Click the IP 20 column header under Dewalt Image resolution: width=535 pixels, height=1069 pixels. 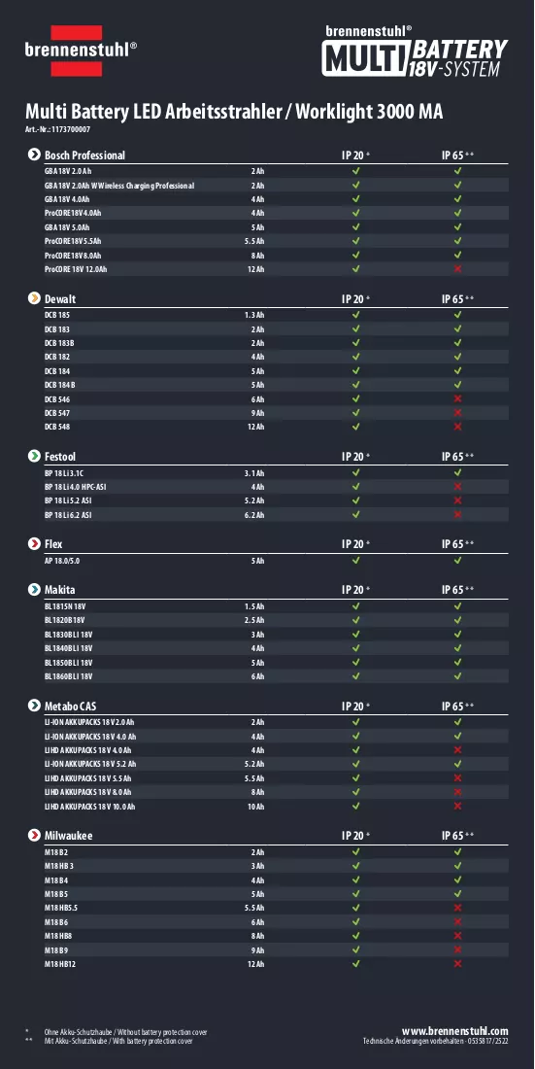355,299
